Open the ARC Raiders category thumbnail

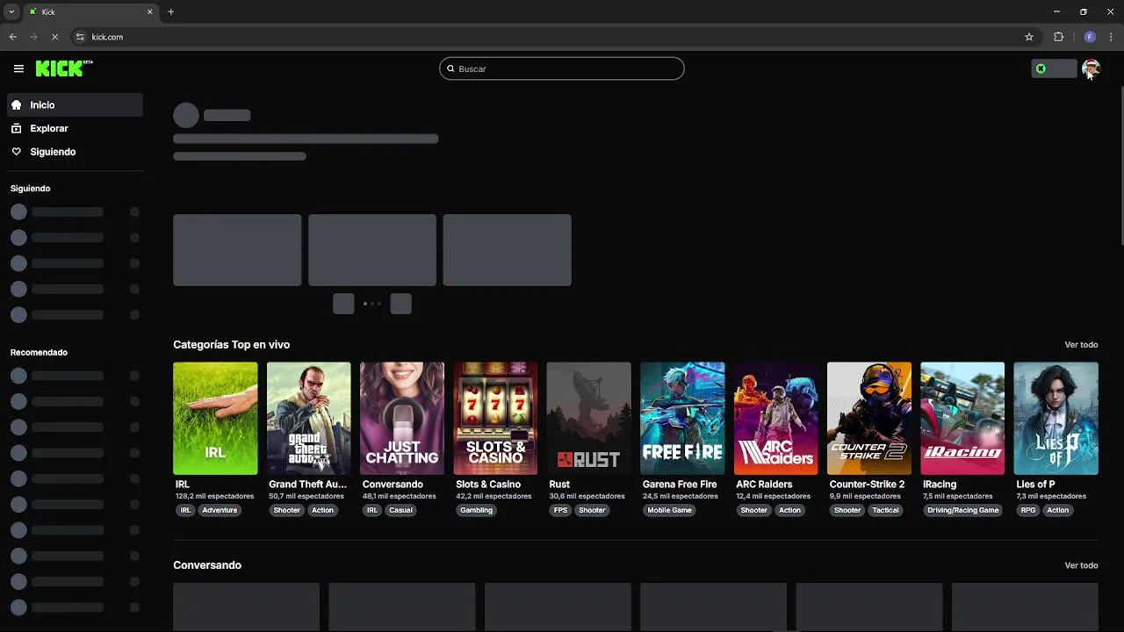point(775,418)
